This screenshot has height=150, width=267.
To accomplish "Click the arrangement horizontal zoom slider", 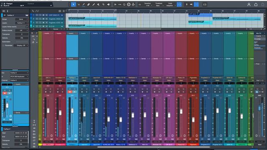I will [x=255, y=29].
